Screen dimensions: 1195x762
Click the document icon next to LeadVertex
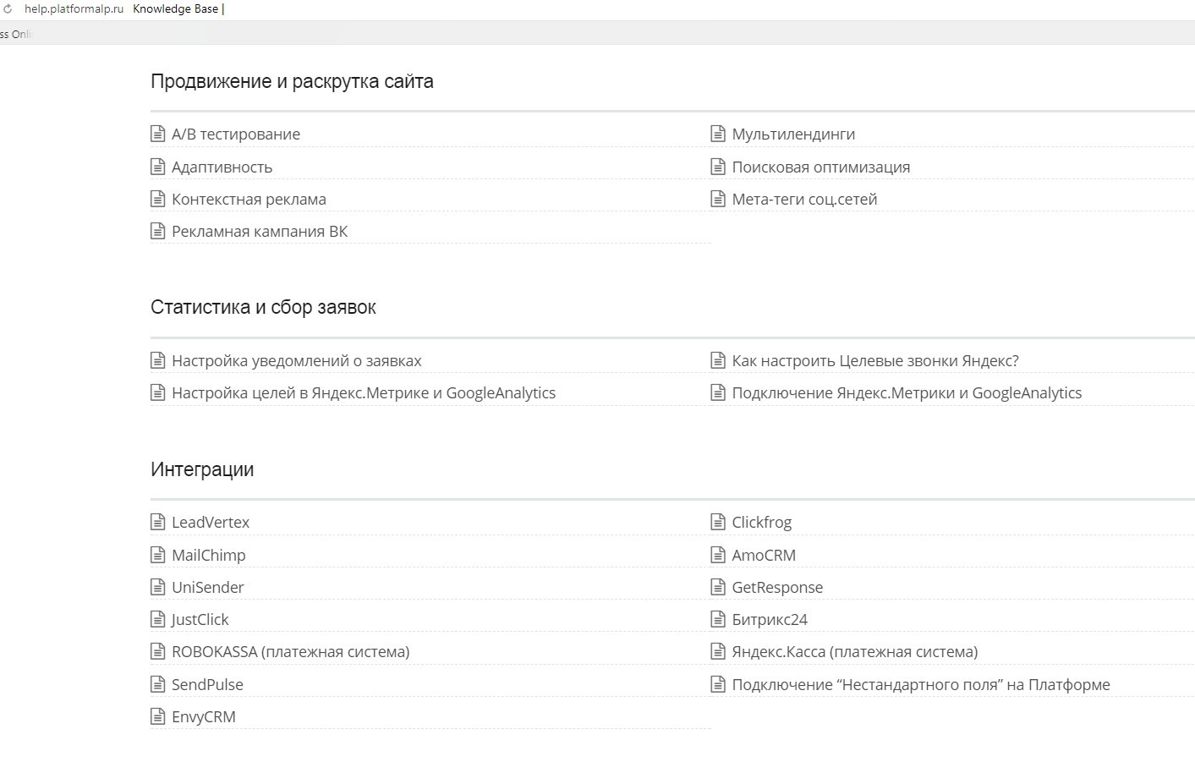[x=157, y=522]
